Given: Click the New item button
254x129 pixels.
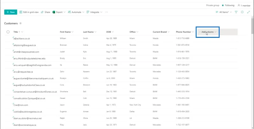Looking at the screenshot, I should pyautogui.click(x=11, y=12).
